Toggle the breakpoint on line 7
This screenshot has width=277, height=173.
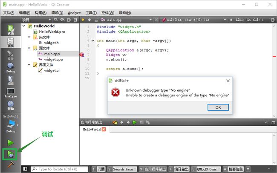[82, 55]
